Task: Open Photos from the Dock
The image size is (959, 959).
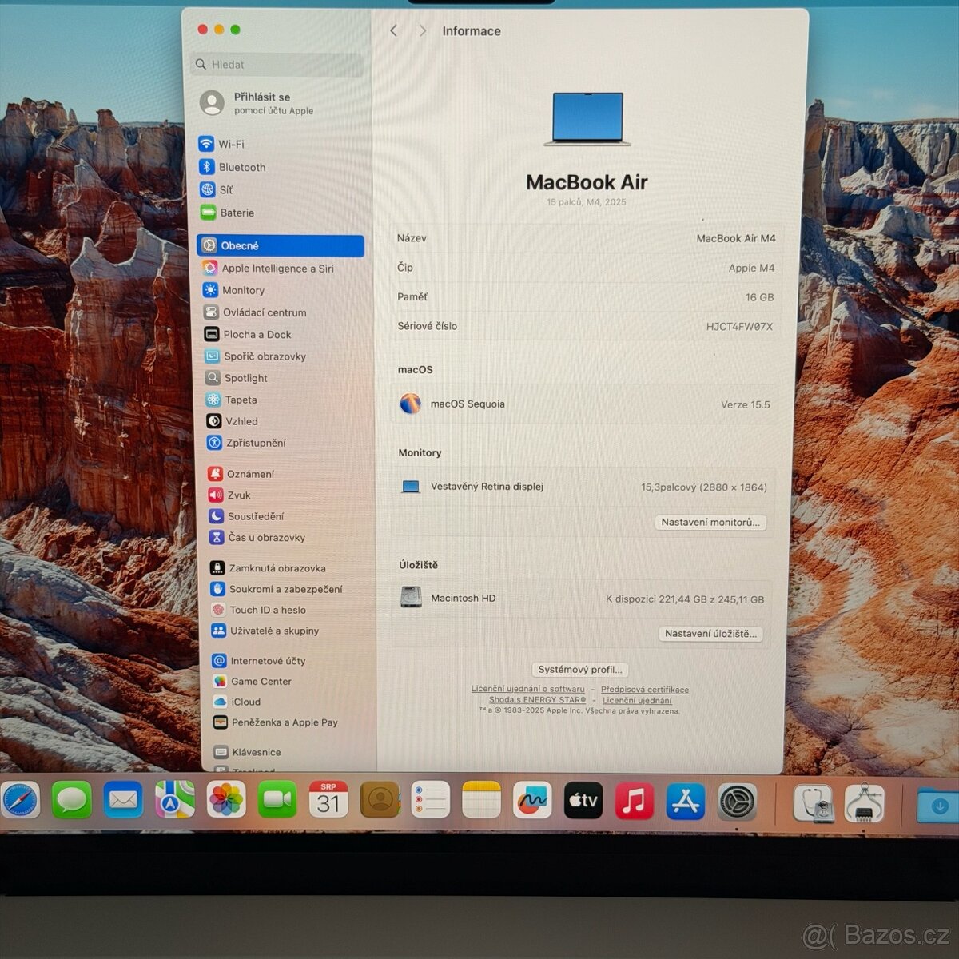Action: coord(226,800)
